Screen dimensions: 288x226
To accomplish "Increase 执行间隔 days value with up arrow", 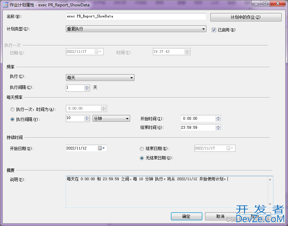I will [x=87, y=87].
